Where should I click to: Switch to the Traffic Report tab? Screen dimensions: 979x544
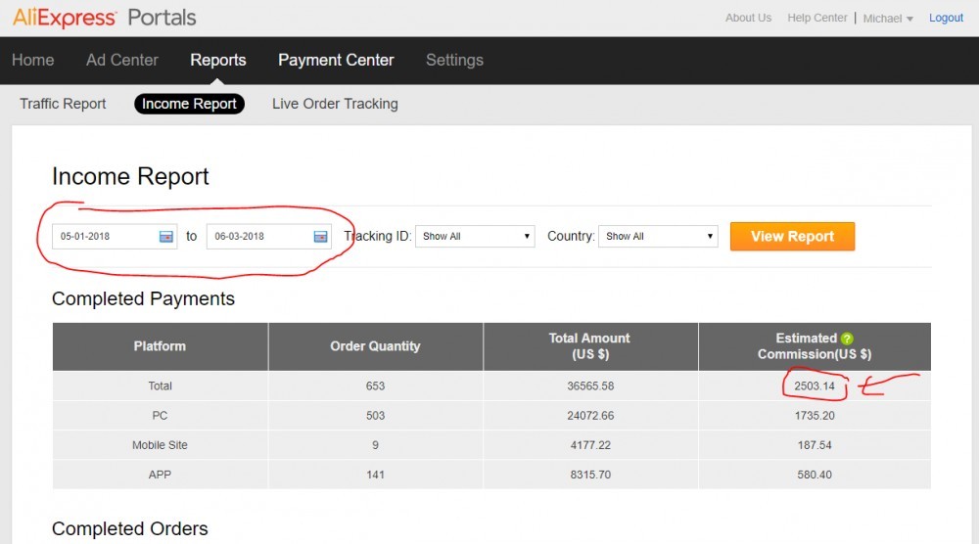coord(63,104)
